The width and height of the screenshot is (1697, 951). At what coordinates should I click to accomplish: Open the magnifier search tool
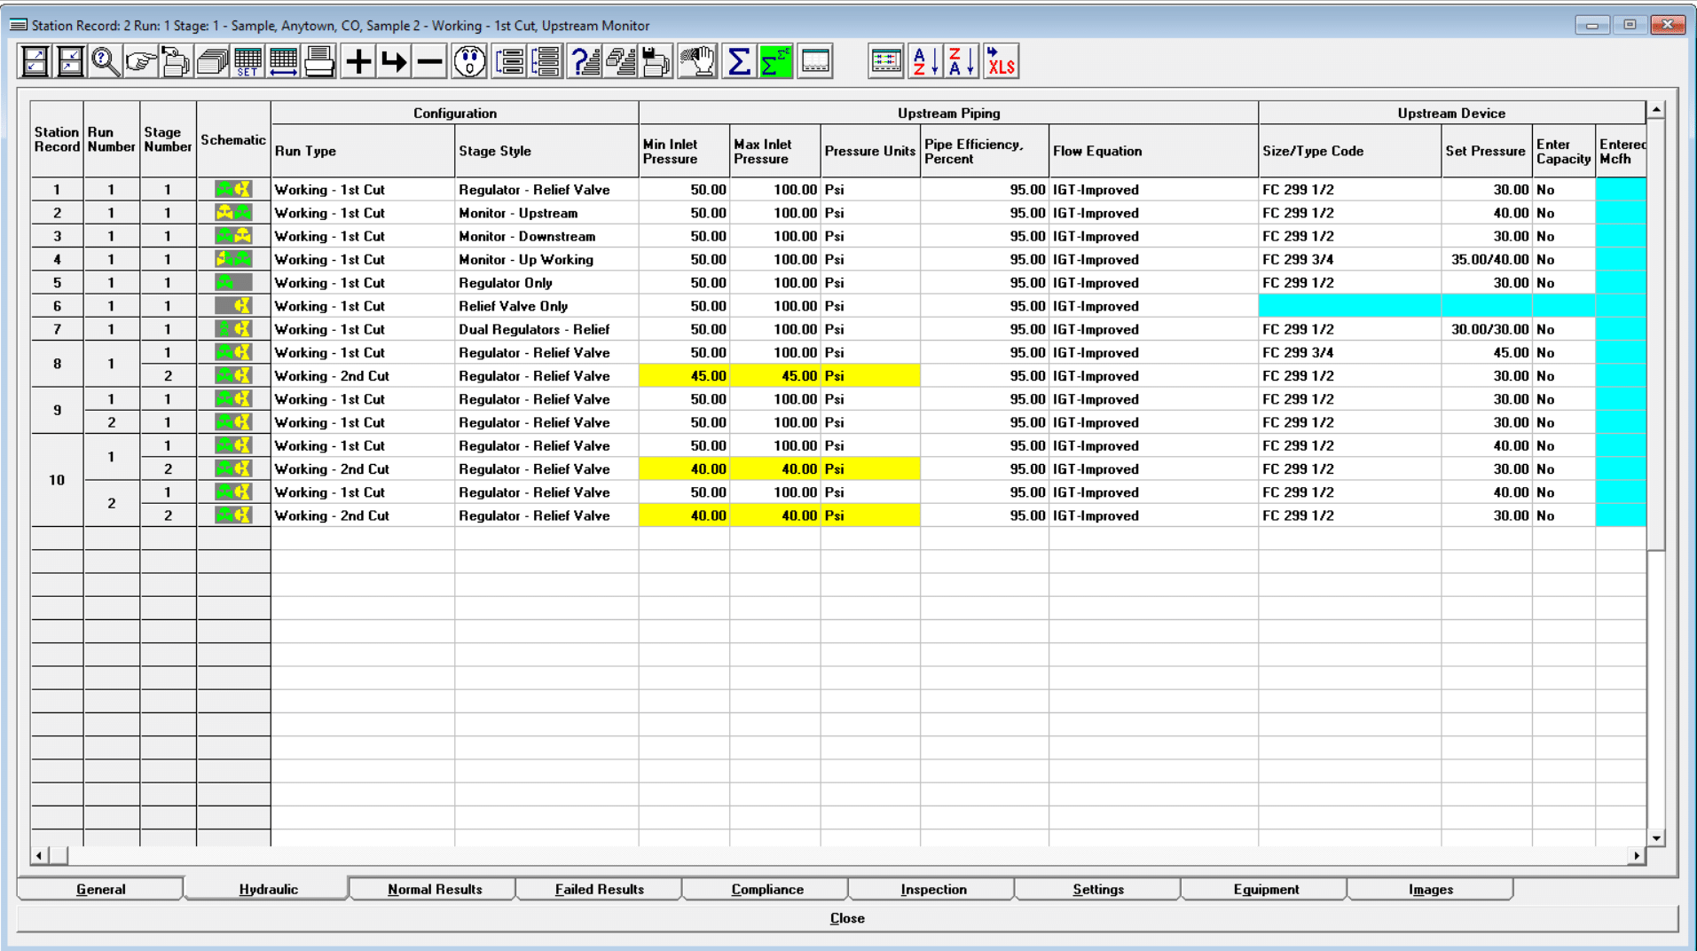(x=106, y=62)
